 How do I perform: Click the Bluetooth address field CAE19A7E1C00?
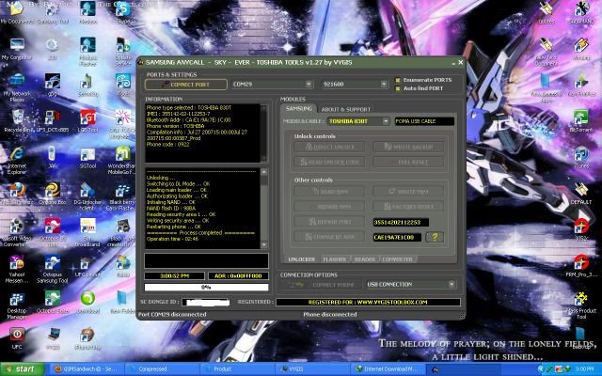click(x=397, y=238)
